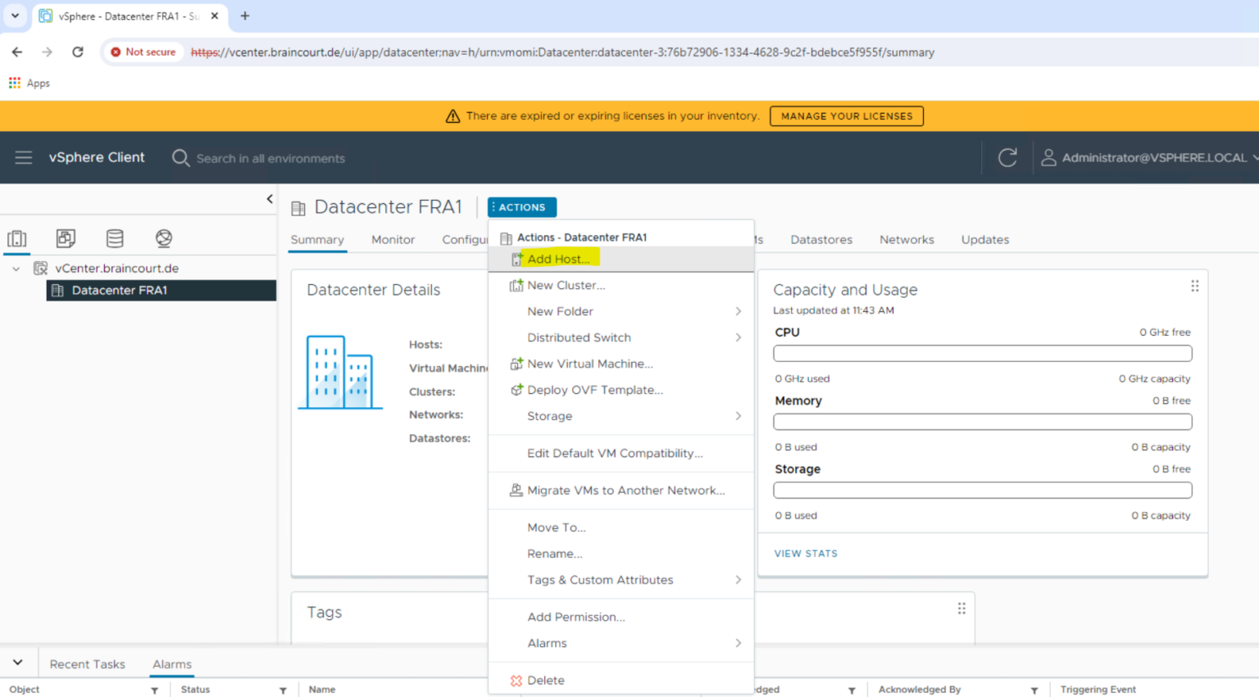Select the Hosts and Clusters inventory icon
This screenshot has width=1259, height=697.
[x=16, y=238]
